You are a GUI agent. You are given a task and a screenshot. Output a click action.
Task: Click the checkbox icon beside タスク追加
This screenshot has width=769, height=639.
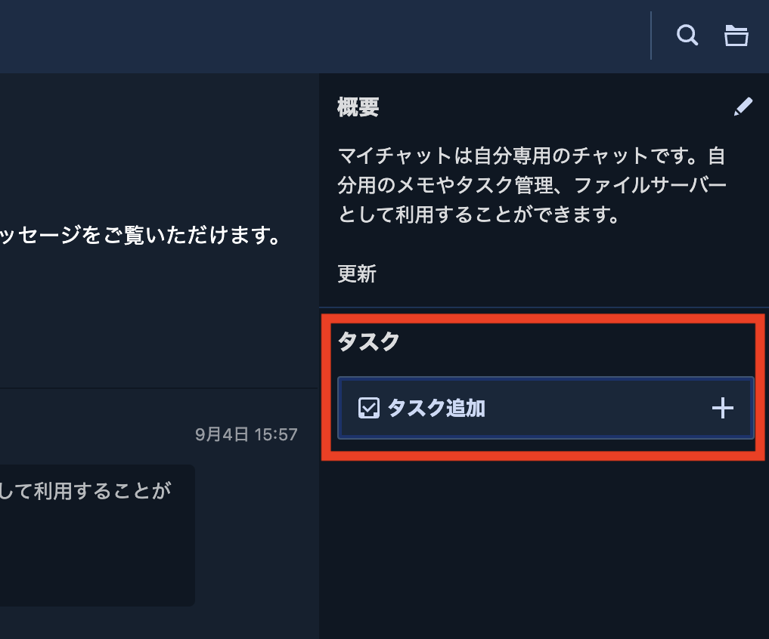tap(369, 408)
